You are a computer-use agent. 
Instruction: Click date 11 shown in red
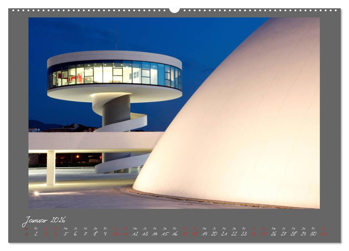(126, 234)
